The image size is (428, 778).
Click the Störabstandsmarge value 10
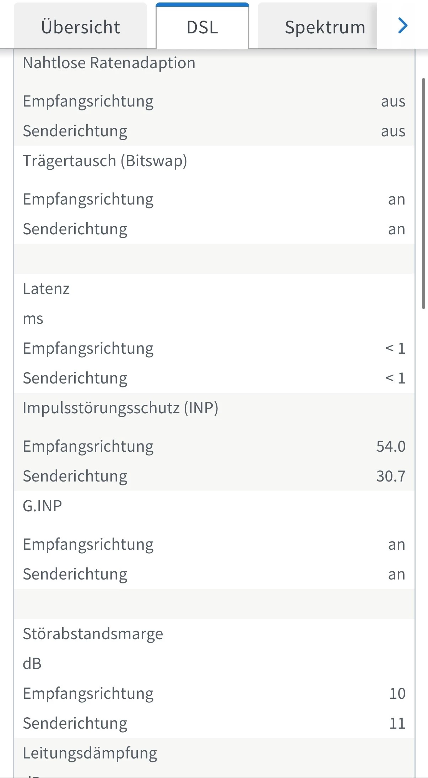tap(397, 693)
